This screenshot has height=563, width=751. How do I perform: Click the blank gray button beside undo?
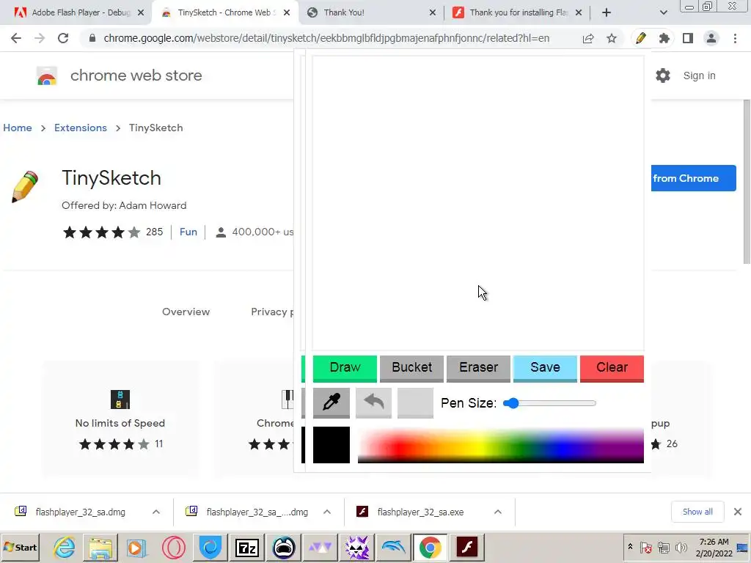415,402
